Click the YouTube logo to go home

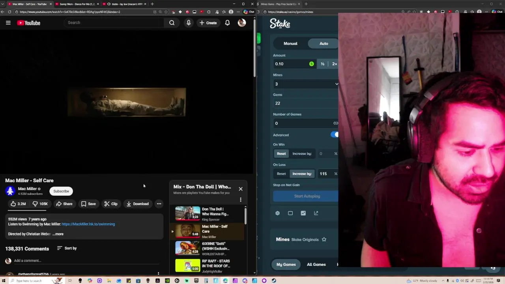[x=28, y=23]
